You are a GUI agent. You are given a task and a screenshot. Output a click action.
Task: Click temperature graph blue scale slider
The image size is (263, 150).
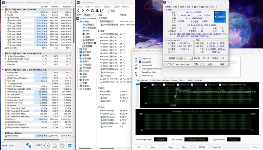(137, 84)
